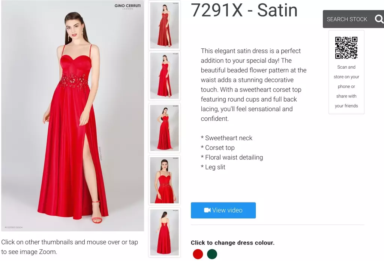Select the second thumbnail with leg slit
384x261 pixels.
point(164,76)
